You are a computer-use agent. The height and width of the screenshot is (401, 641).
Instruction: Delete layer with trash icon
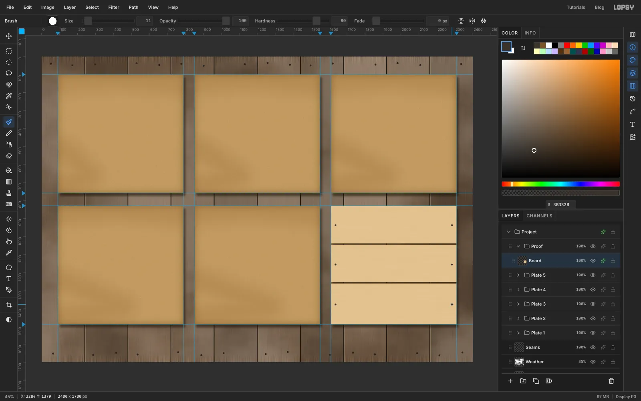point(611,381)
